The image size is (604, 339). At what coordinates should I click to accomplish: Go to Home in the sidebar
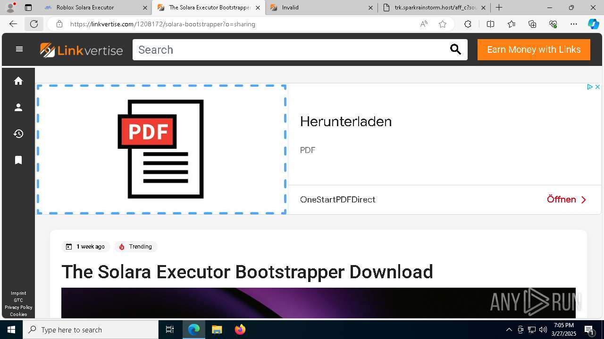click(18, 81)
